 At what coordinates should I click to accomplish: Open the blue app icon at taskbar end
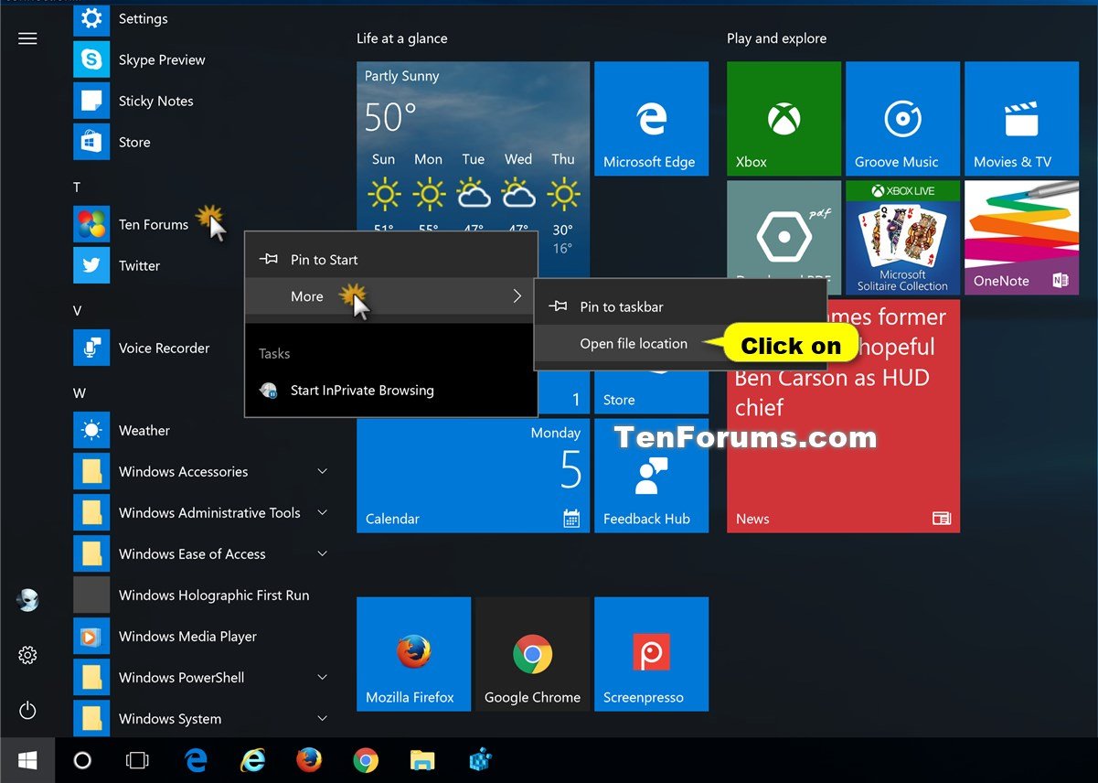pyautogui.click(x=481, y=760)
